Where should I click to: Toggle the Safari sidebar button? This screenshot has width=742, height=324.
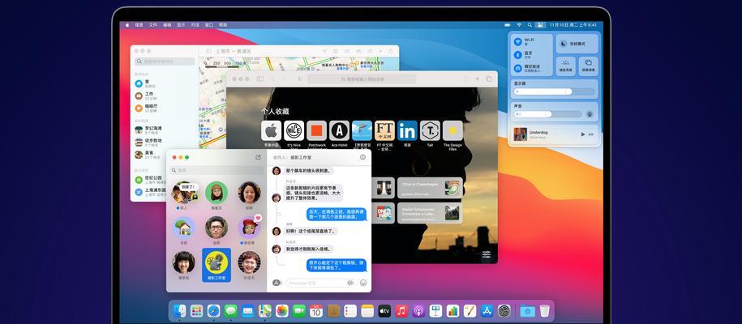pos(259,79)
